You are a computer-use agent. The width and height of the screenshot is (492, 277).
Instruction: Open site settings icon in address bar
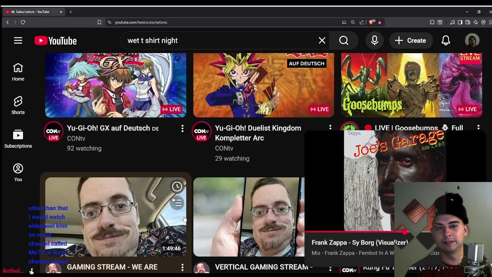[110, 22]
